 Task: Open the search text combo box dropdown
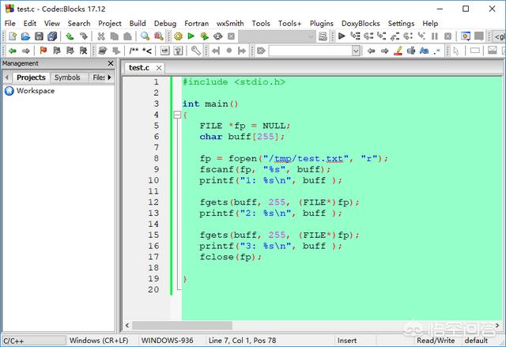point(356,51)
